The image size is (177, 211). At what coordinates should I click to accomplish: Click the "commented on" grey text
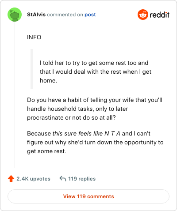[x=65, y=15]
